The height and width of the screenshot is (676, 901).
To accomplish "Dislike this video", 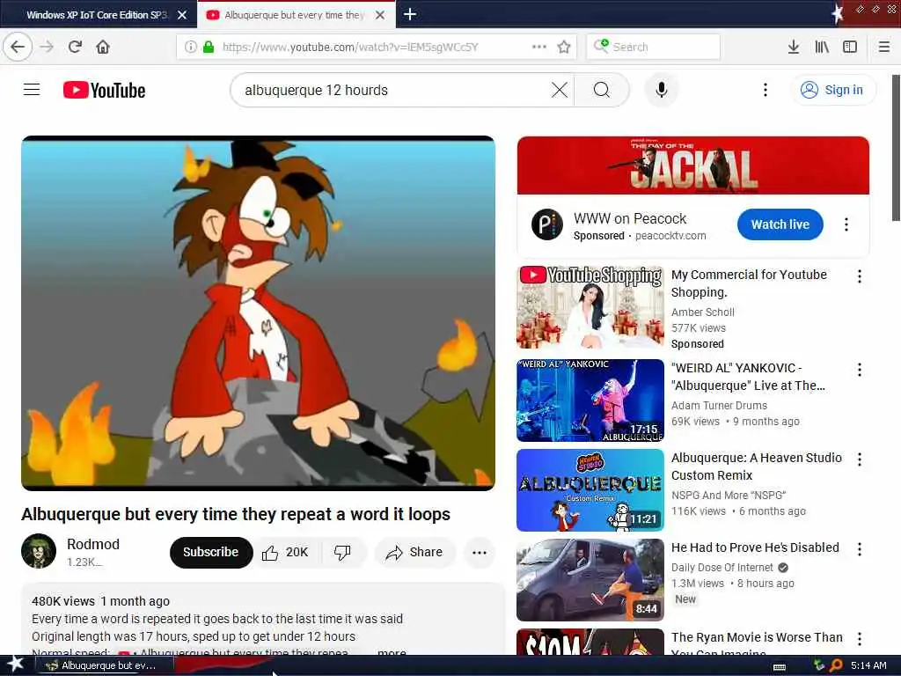I will [343, 553].
